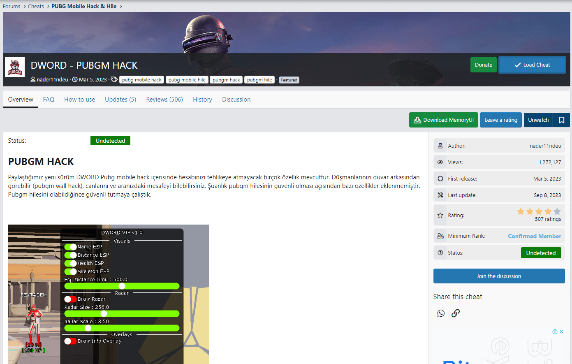
Task: Click the eye icon beside Views
Action: click(x=440, y=162)
